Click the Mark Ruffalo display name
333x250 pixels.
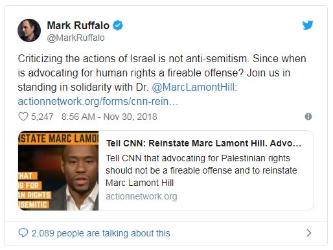[78, 25]
